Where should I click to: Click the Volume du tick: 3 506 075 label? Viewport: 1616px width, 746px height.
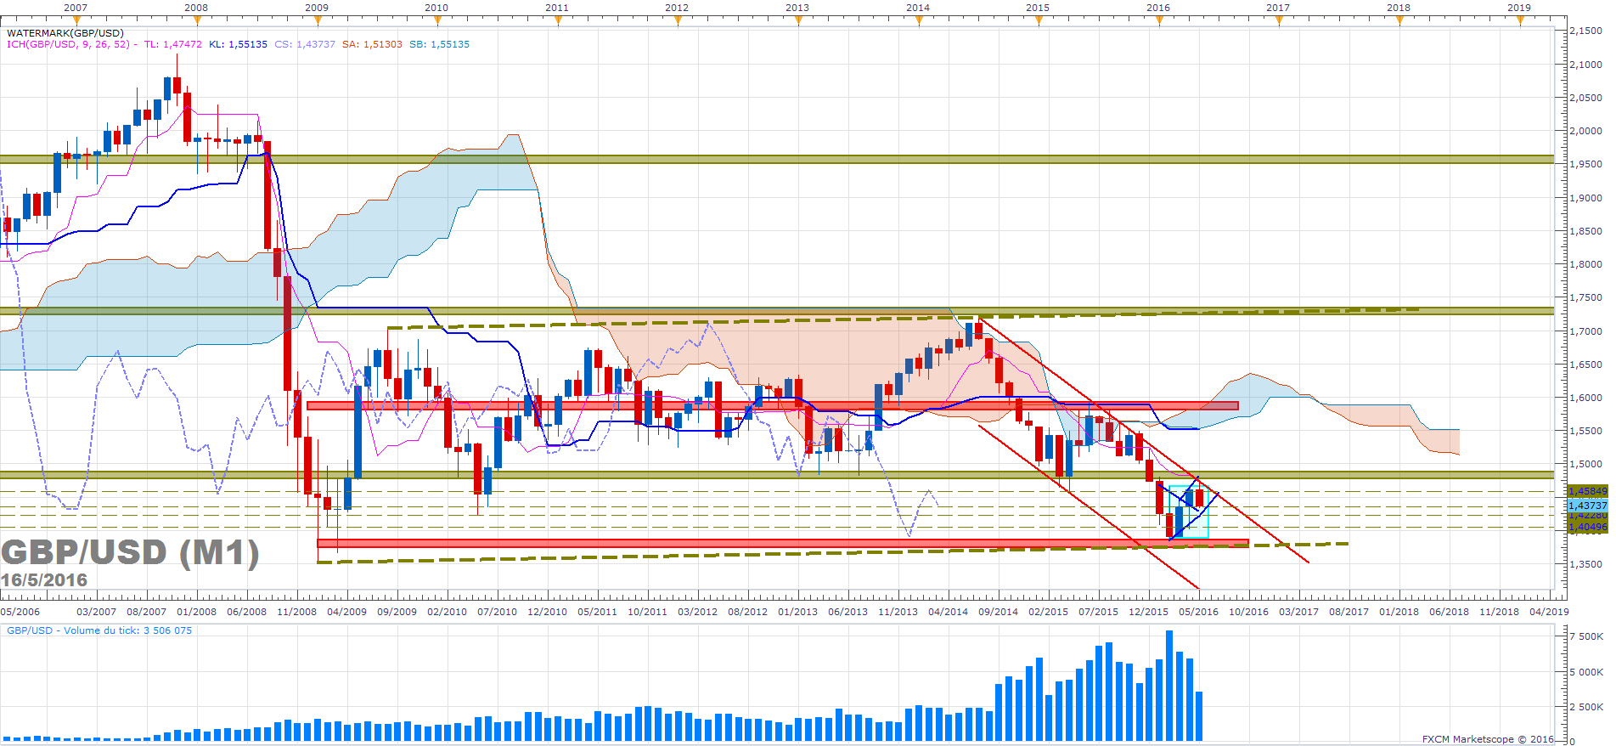128,630
